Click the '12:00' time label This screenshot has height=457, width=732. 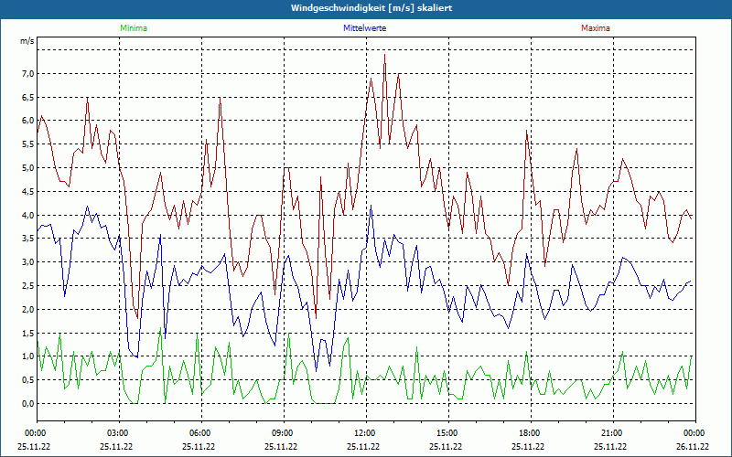point(363,433)
